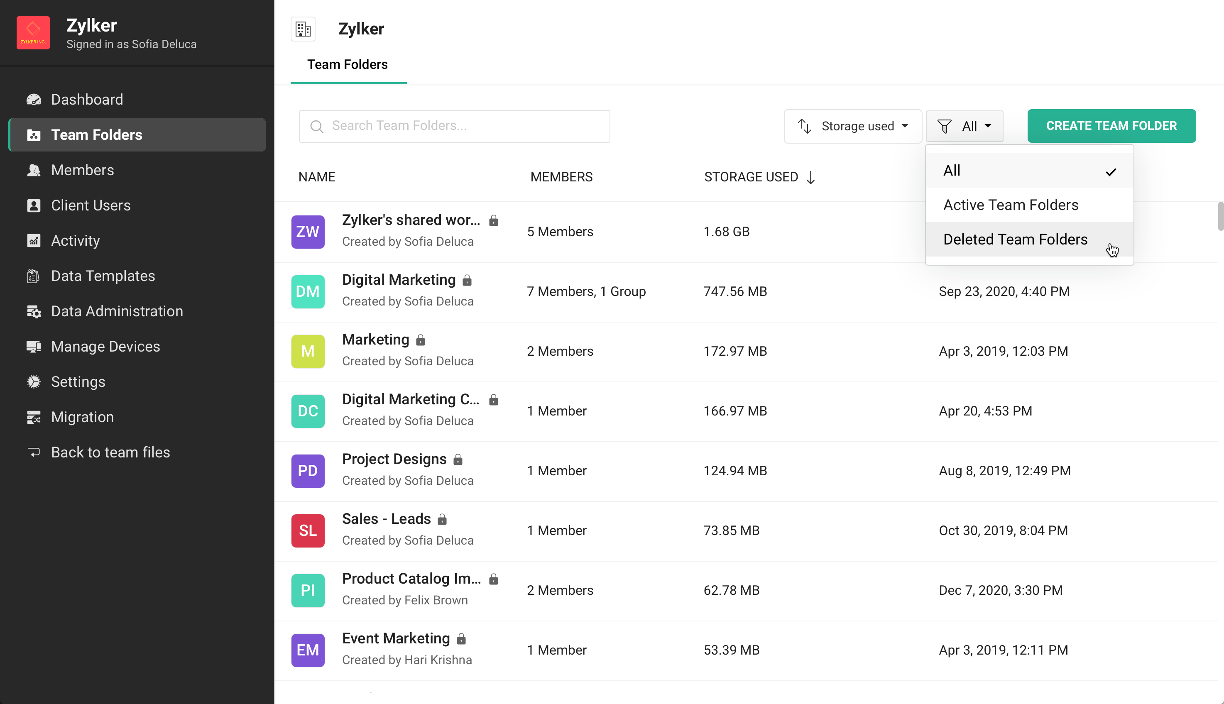Switch to the Team Folders tab

347,65
